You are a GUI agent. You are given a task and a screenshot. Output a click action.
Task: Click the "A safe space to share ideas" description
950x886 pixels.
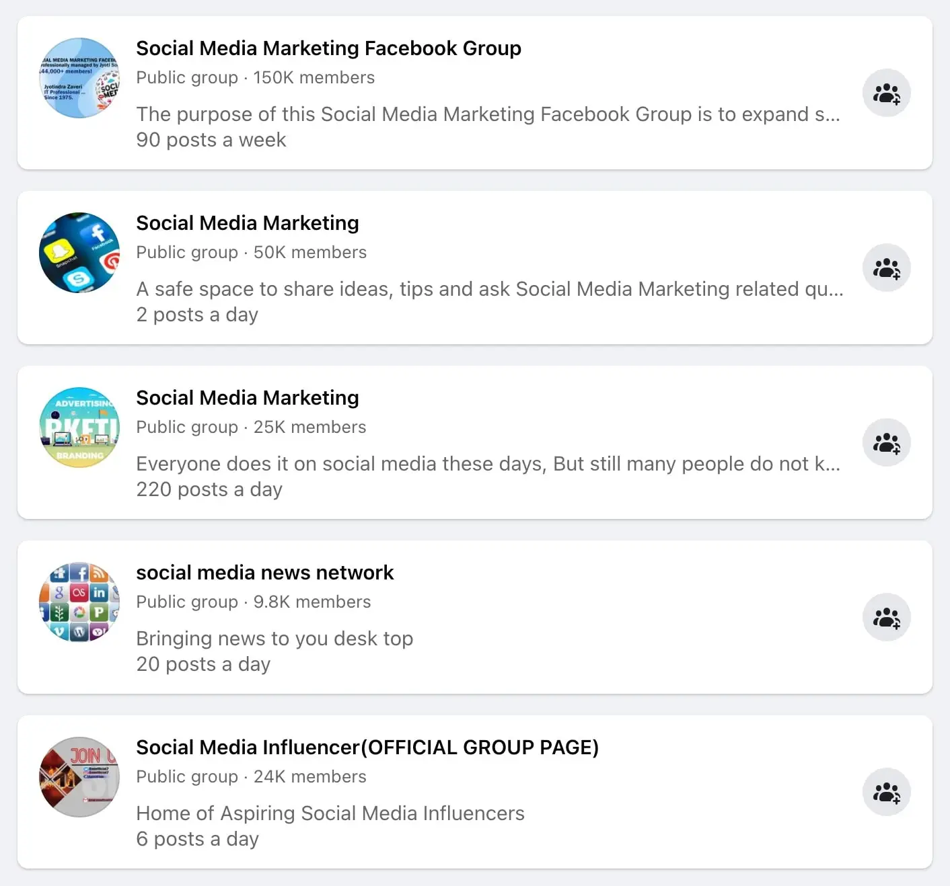point(489,289)
